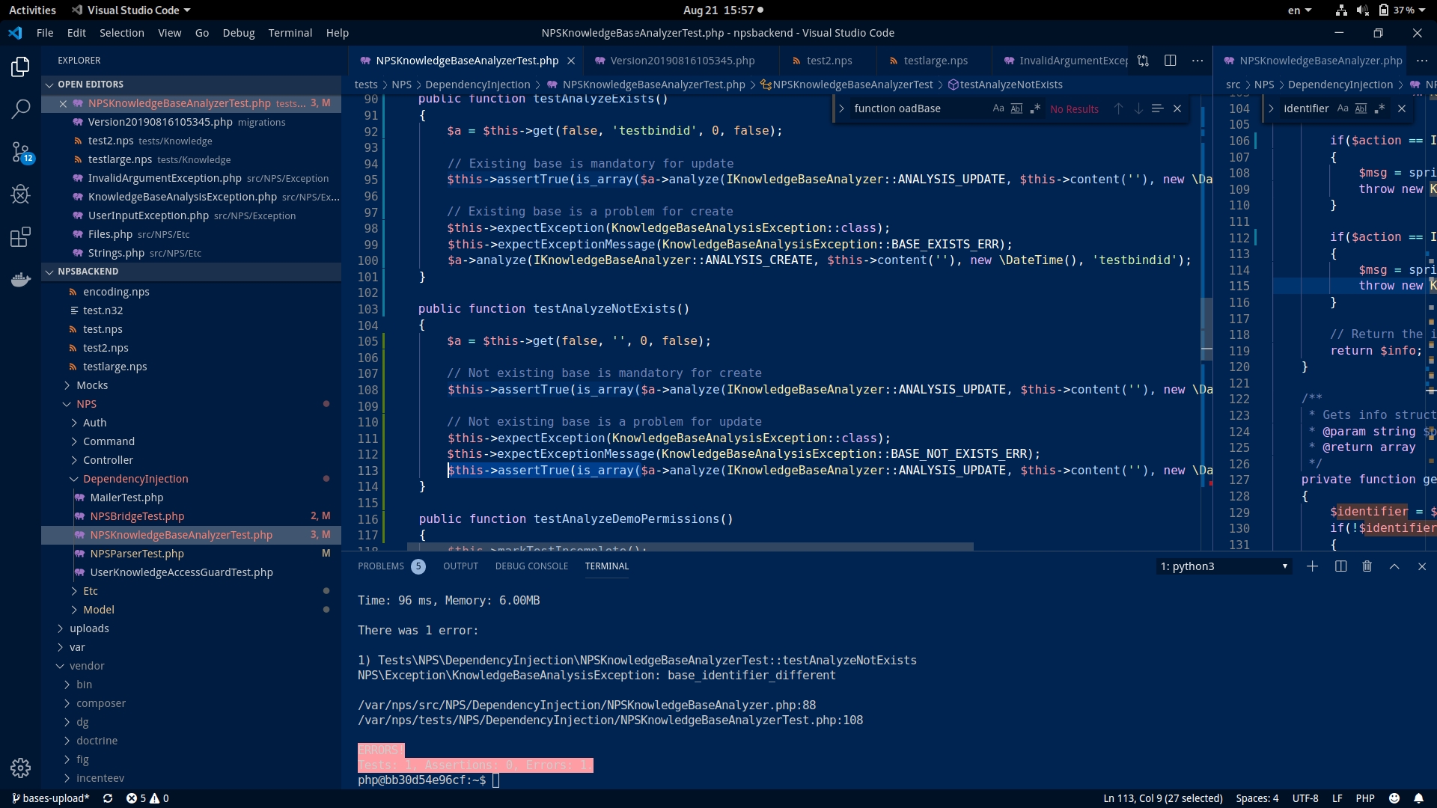Viewport: 1437px width, 808px height.
Task: Click the Split Editor Right icon
Action: pos(1171,61)
